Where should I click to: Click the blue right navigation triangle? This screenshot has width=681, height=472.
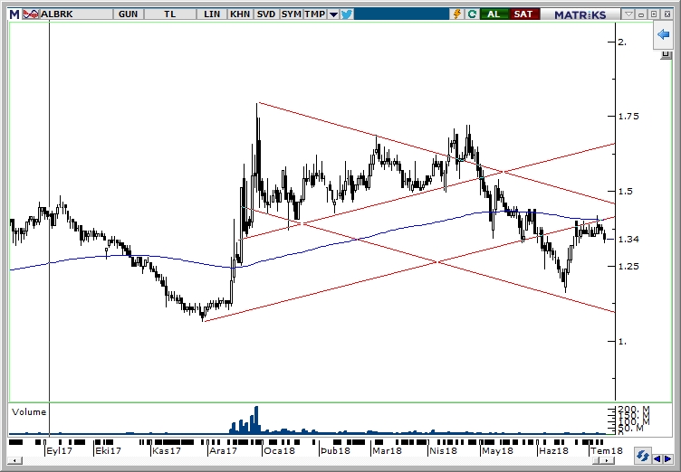667,459
